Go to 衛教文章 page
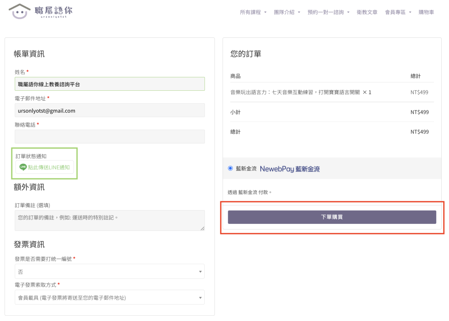 [367, 12]
